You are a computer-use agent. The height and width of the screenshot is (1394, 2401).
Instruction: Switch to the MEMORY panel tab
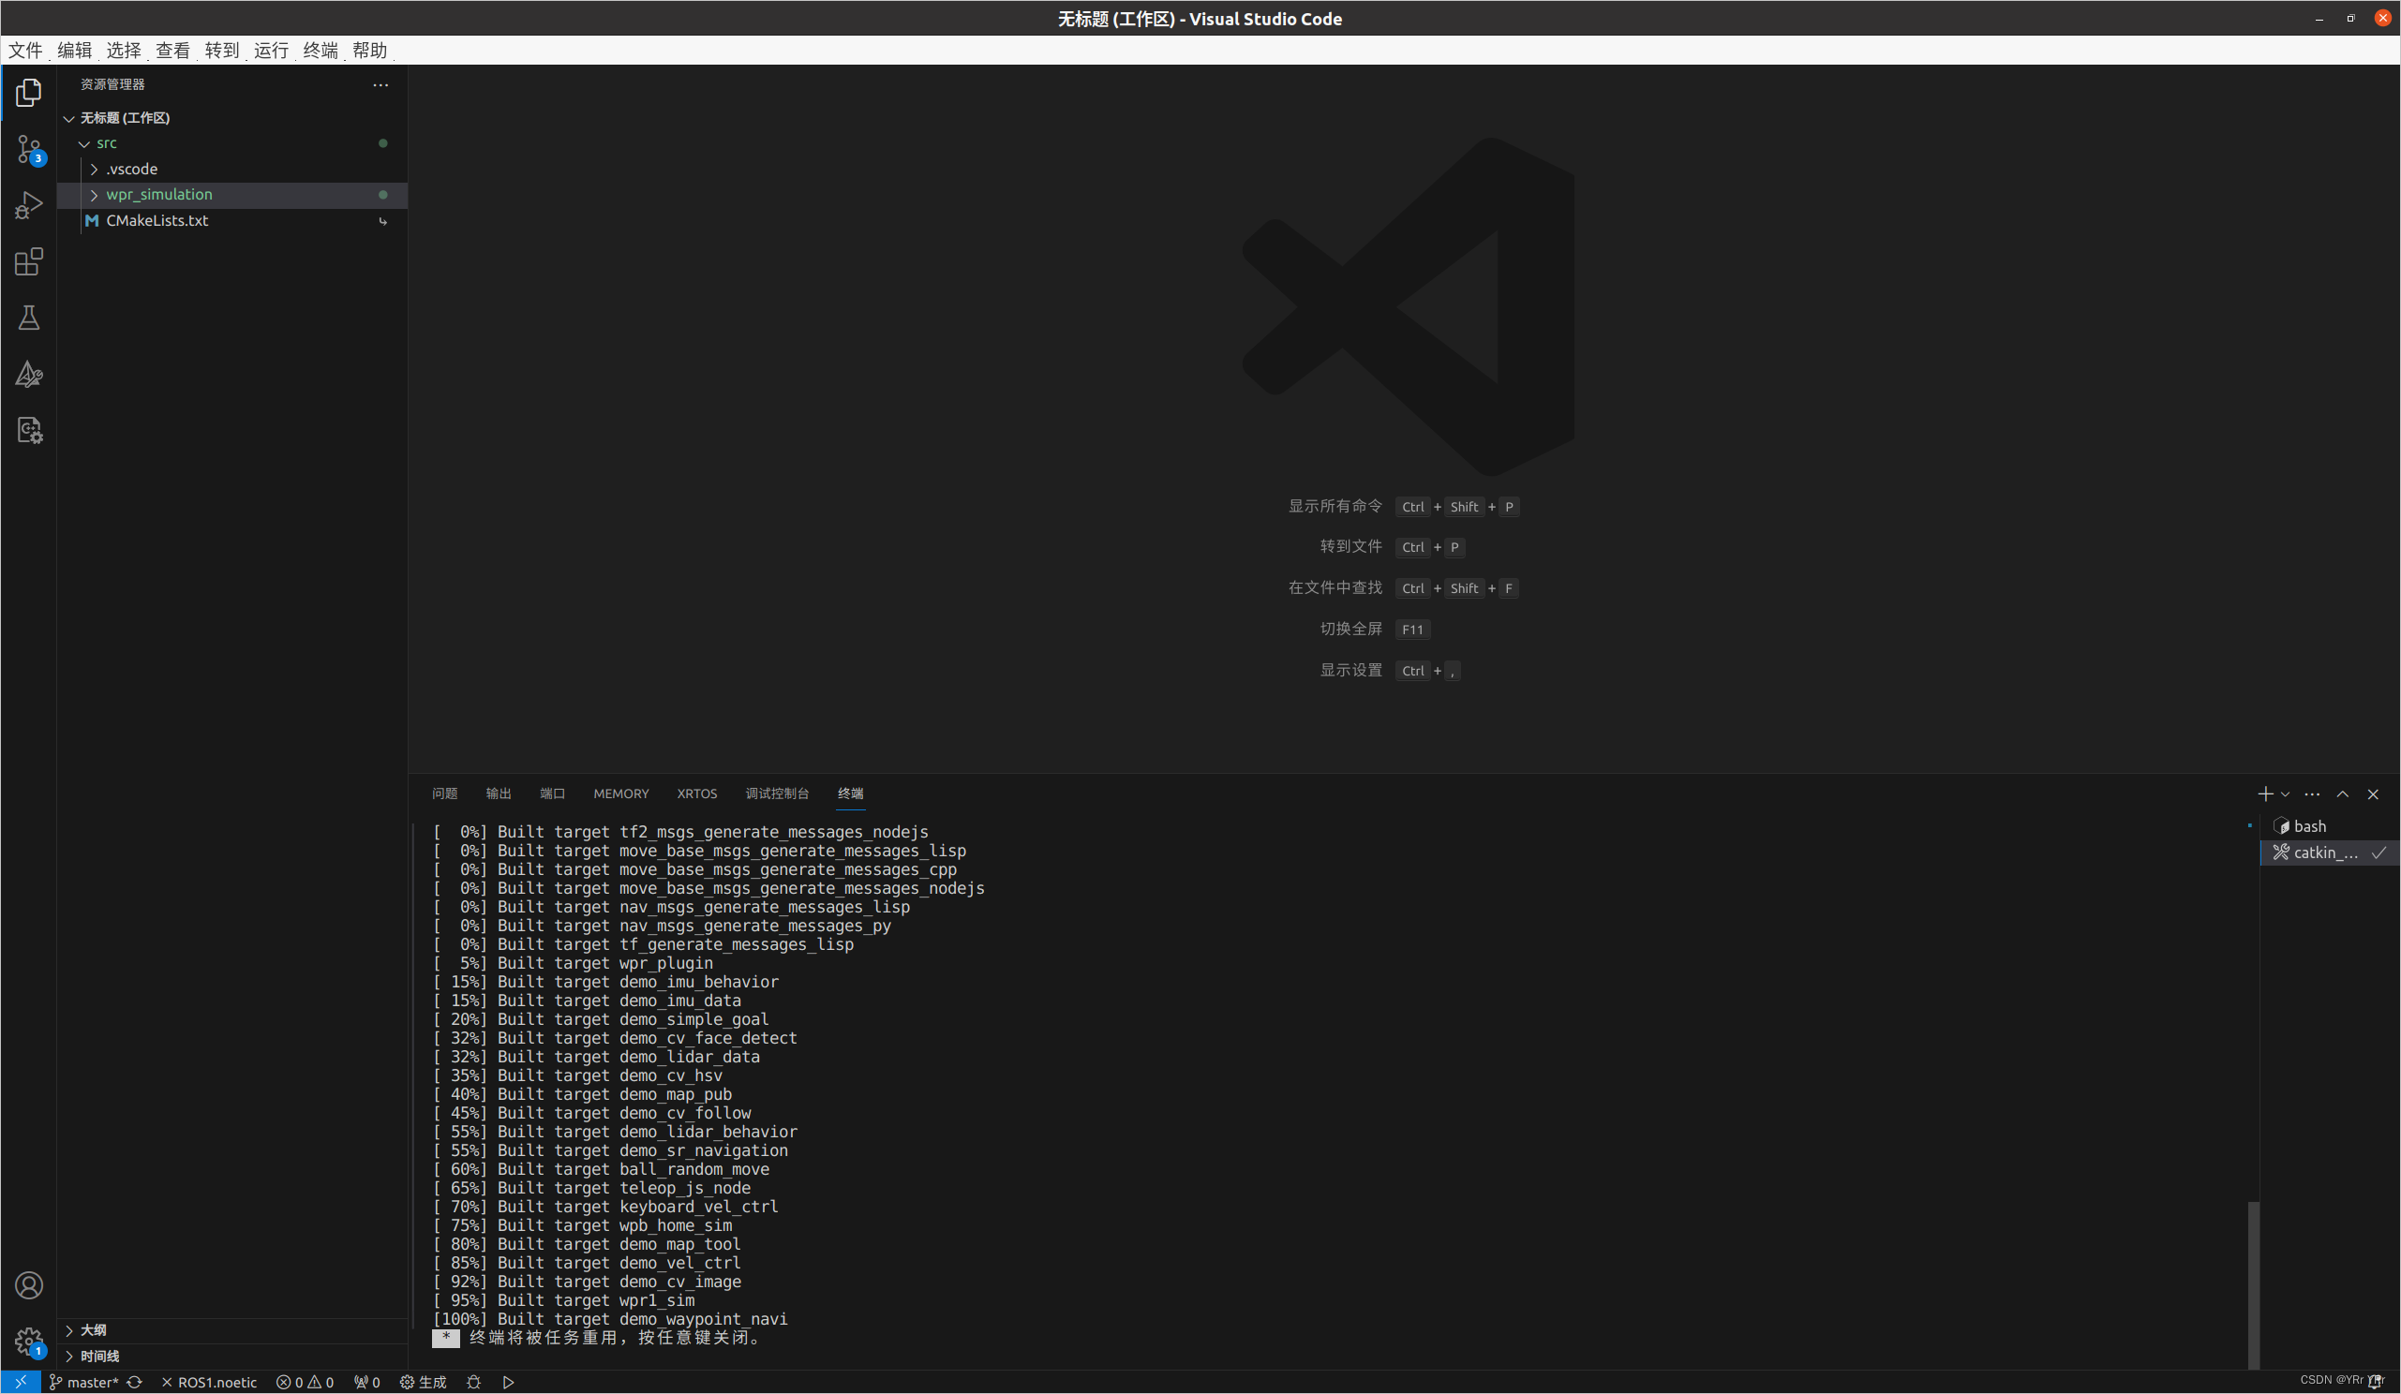click(x=621, y=793)
